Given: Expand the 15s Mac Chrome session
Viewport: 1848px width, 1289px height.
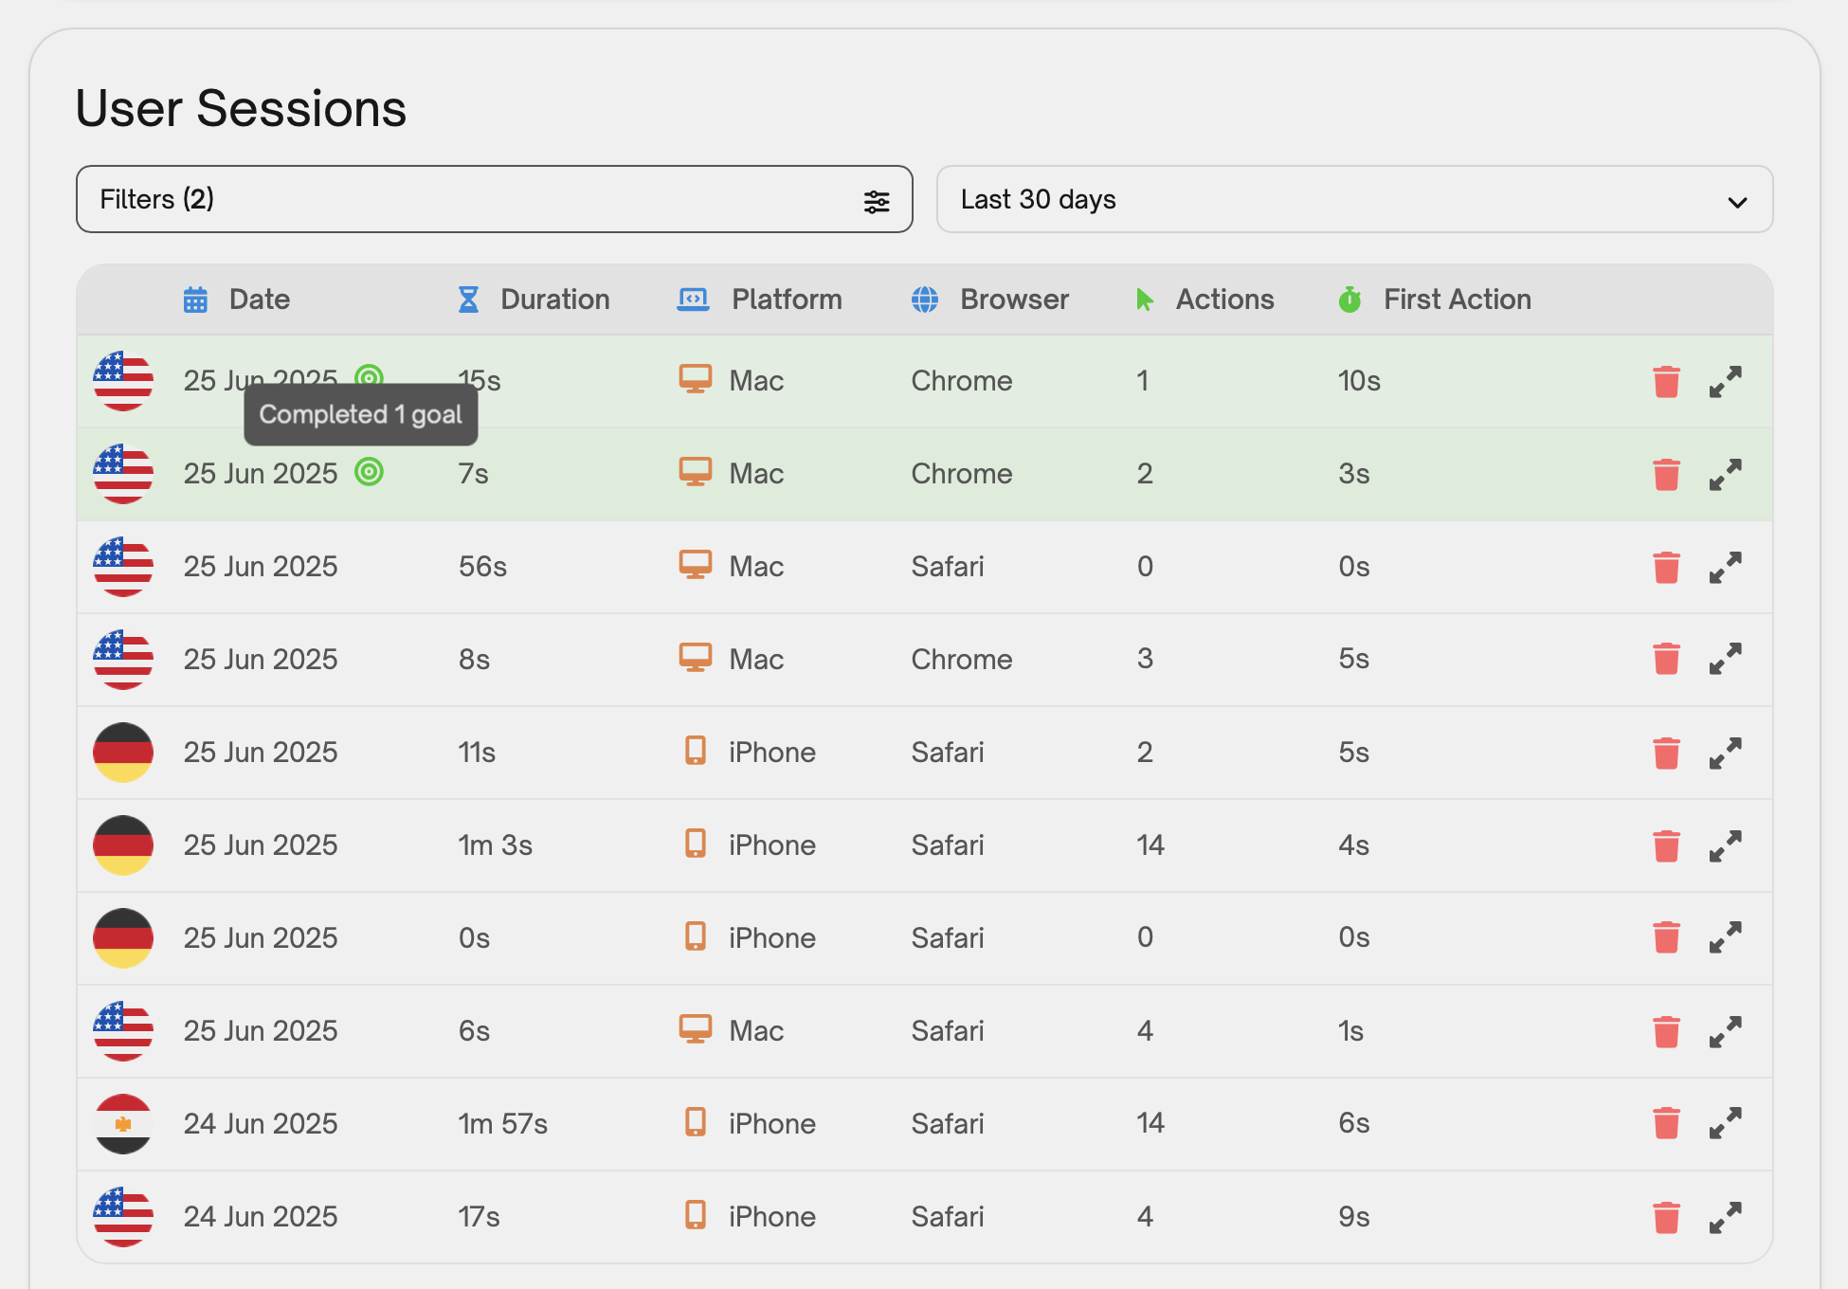Looking at the screenshot, I should (1726, 381).
